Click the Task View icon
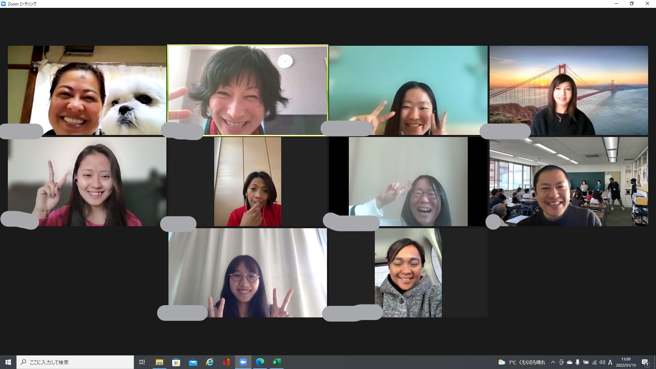656x369 pixels. [142, 362]
